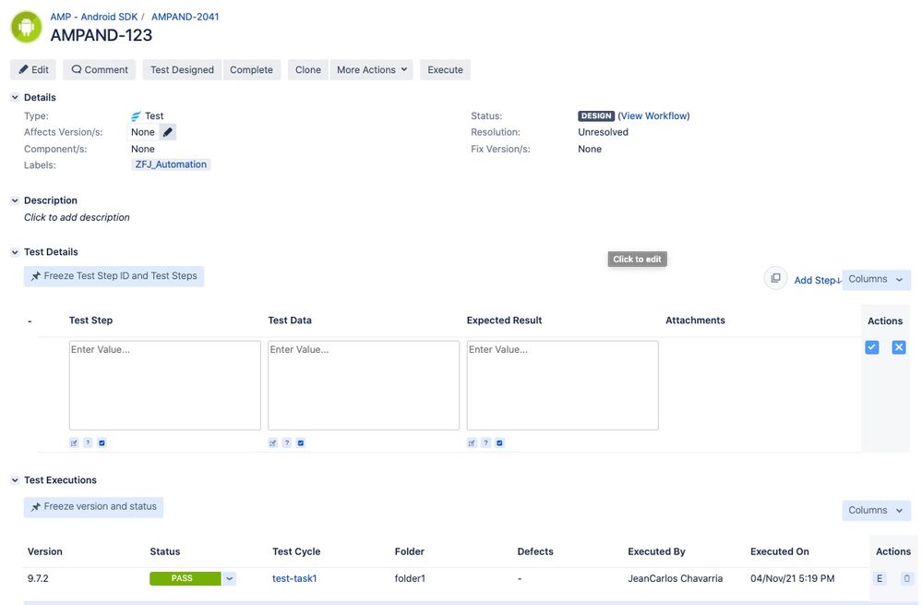This screenshot has height=605, width=922.
Task: Click the Version column header
Action: pyautogui.click(x=44, y=551)
